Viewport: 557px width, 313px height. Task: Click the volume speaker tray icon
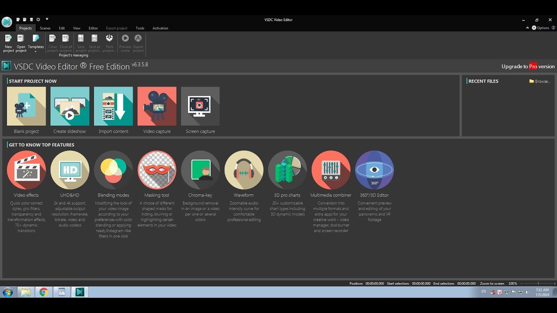tap(527, 293)
